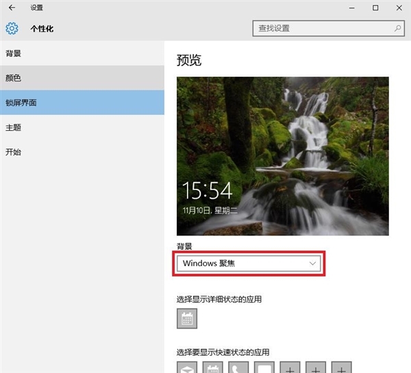Click the magnifier icon in search box

[x=397, y=29]
